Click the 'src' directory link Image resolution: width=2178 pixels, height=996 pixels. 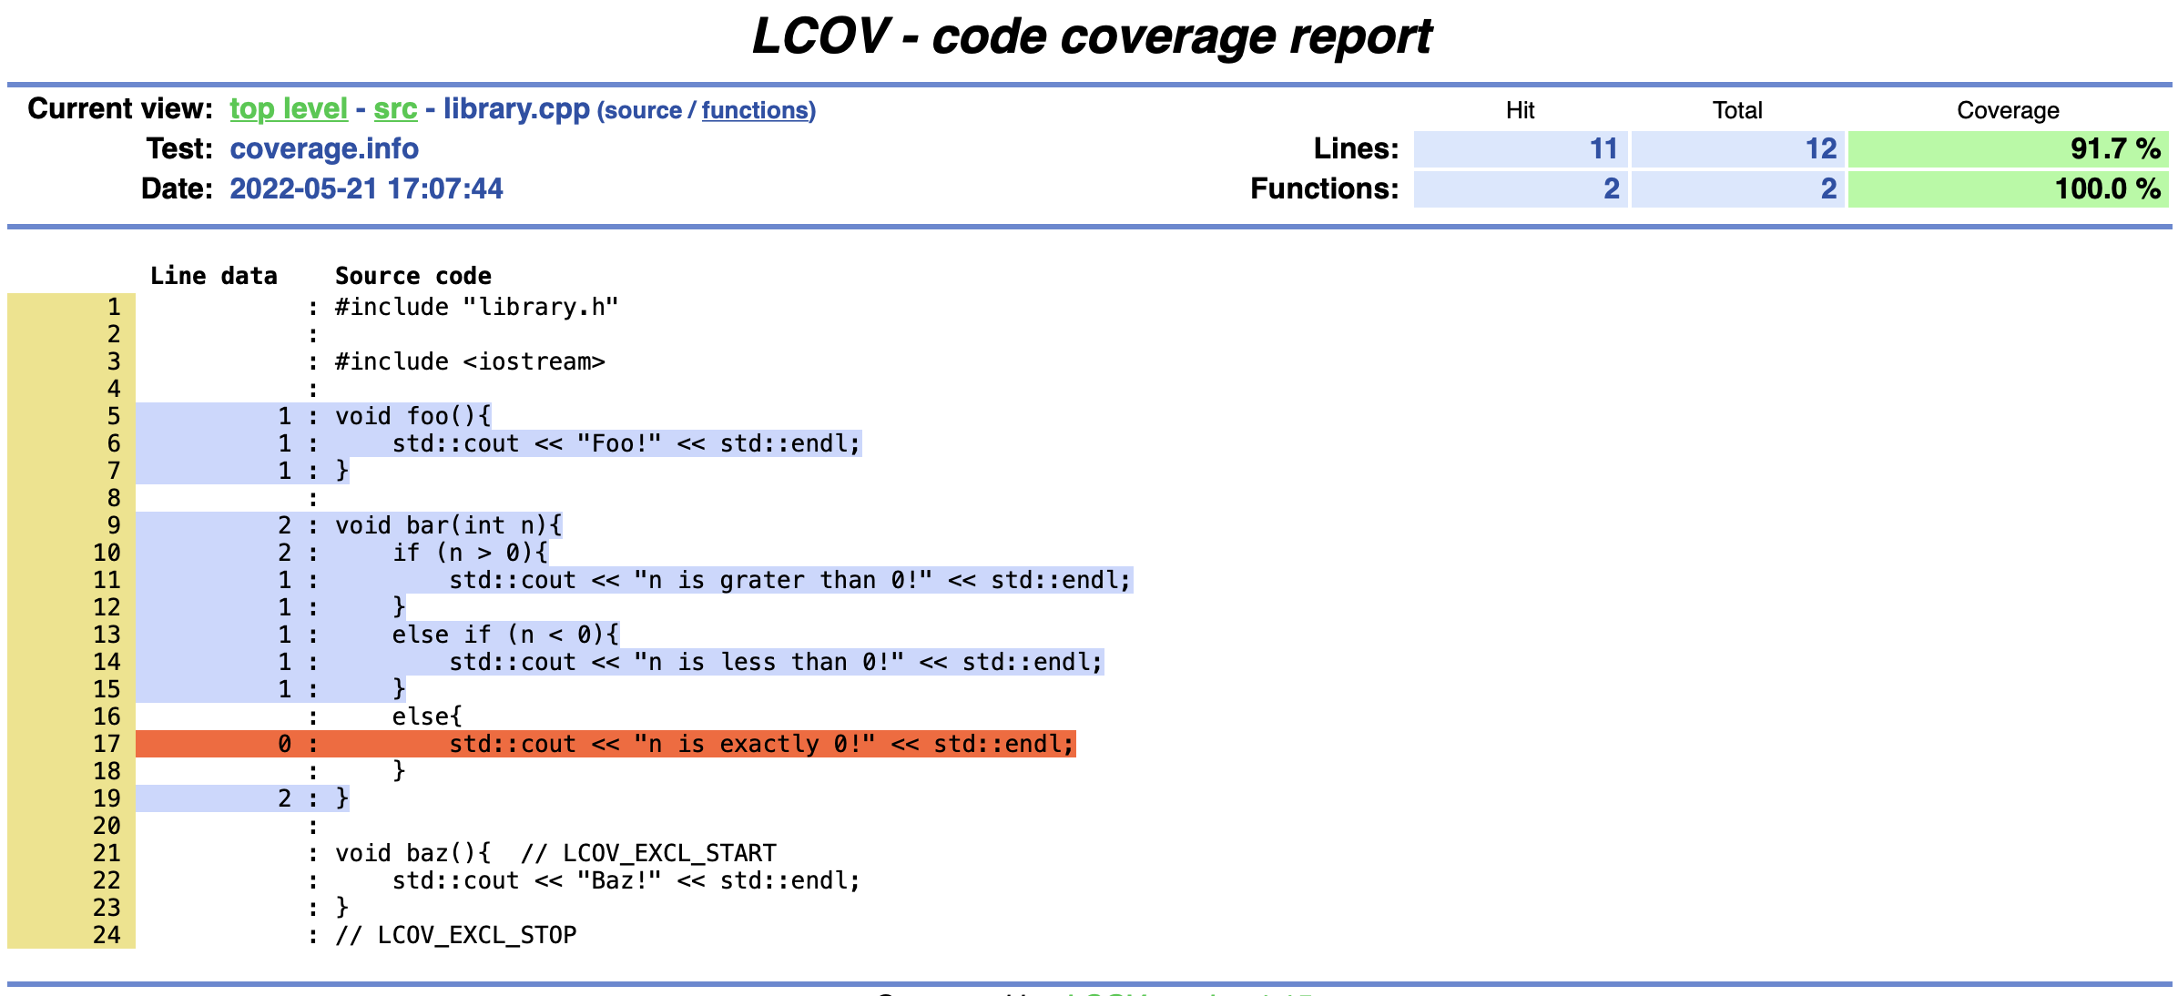[395, 109]
